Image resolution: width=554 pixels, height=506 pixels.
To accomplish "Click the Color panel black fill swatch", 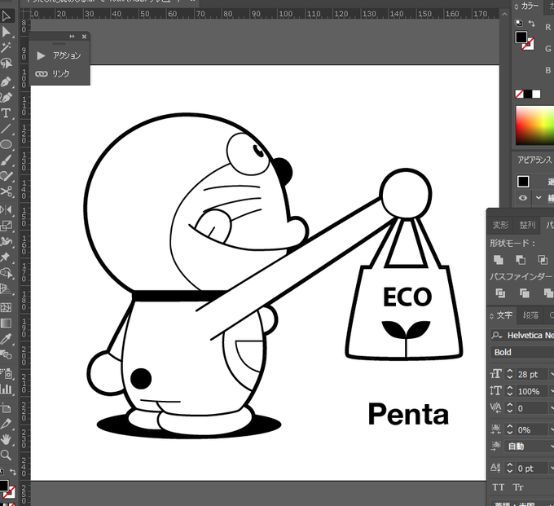I will pos(521,37).
